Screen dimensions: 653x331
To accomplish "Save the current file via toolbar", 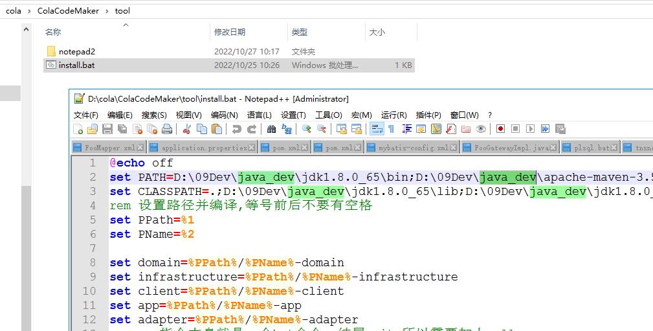I will point(107,130).
